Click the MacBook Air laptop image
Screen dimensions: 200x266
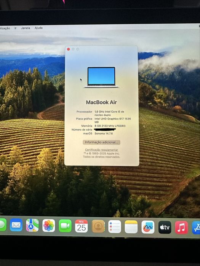point(101,77)
